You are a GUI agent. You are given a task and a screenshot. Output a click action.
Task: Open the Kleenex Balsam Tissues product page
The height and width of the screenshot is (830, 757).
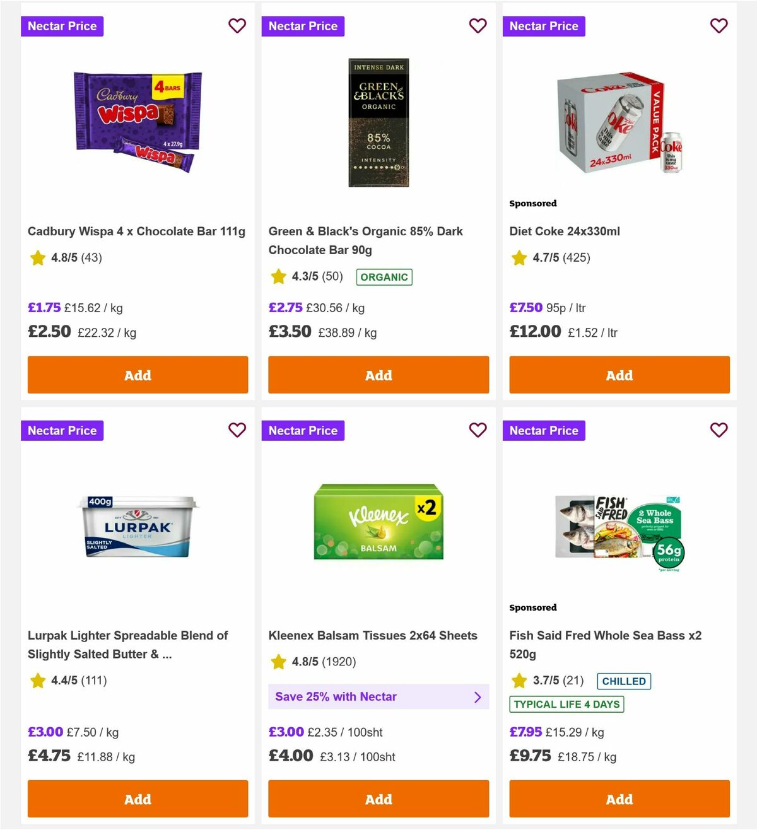pos(373,635)
